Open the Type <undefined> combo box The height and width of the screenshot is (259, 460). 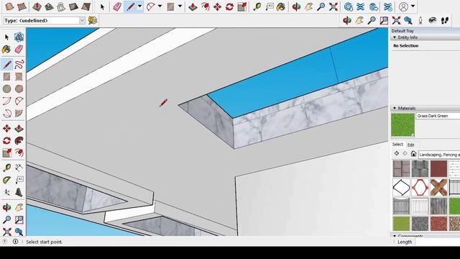click(45, 21)
